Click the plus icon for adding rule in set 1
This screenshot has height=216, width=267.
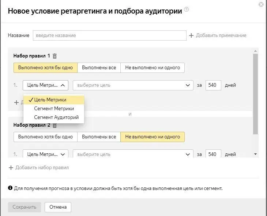tap(16, 103)
